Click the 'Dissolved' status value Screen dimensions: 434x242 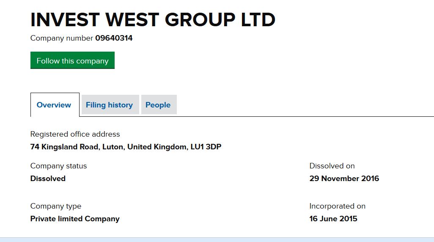[48, 179]
